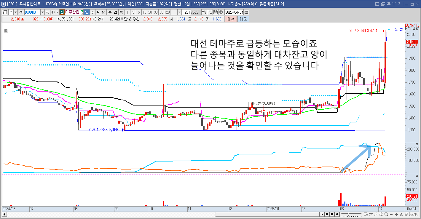Open the calendar date picker icon
Viewport: 421px width, 219px height.
(x=246, y=12)
